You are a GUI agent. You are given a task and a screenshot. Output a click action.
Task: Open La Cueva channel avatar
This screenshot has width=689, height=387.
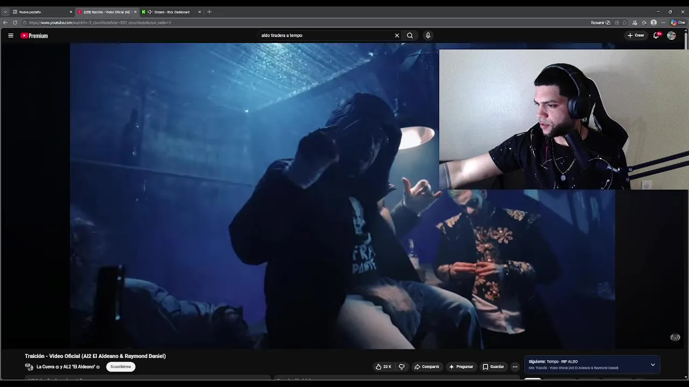pos(29,367)
